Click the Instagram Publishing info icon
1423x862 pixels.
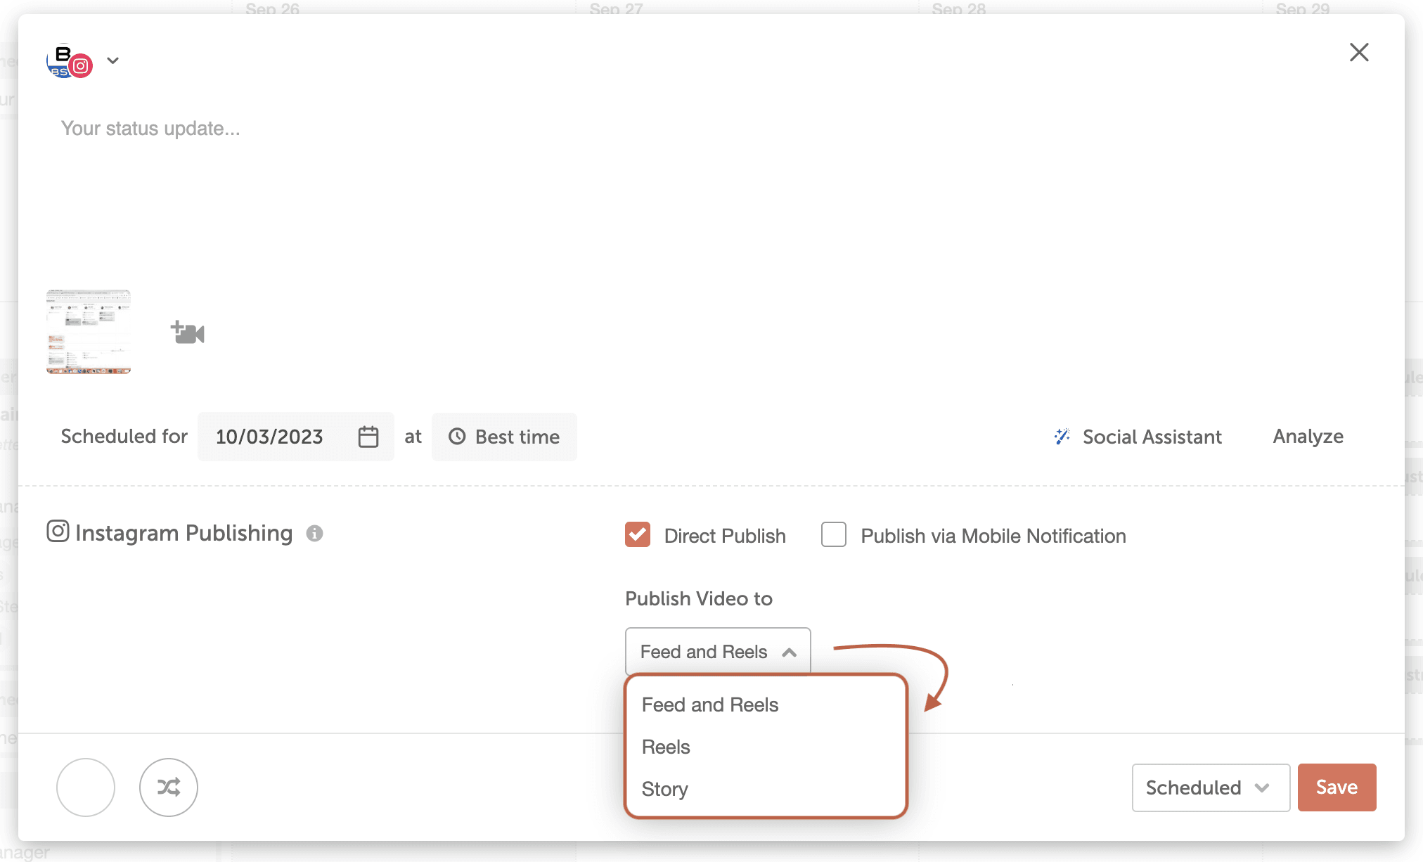click(x=314, y=534)
